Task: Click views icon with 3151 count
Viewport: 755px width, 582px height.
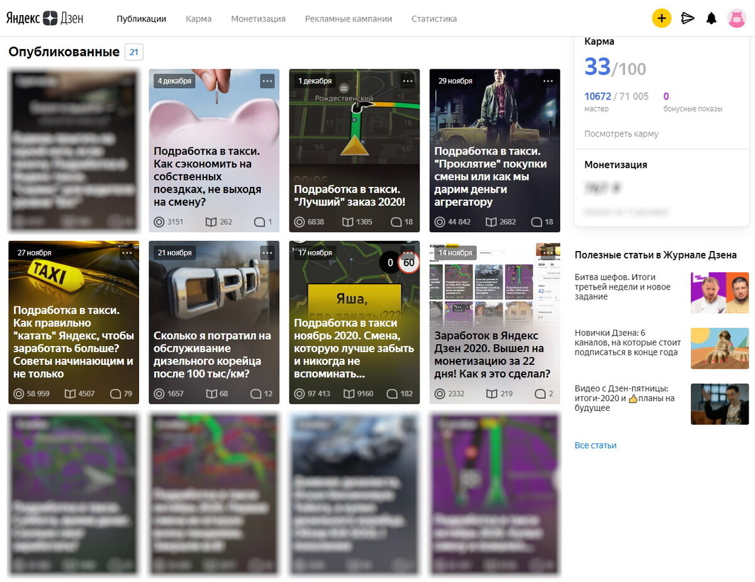Action: point(159,222)
